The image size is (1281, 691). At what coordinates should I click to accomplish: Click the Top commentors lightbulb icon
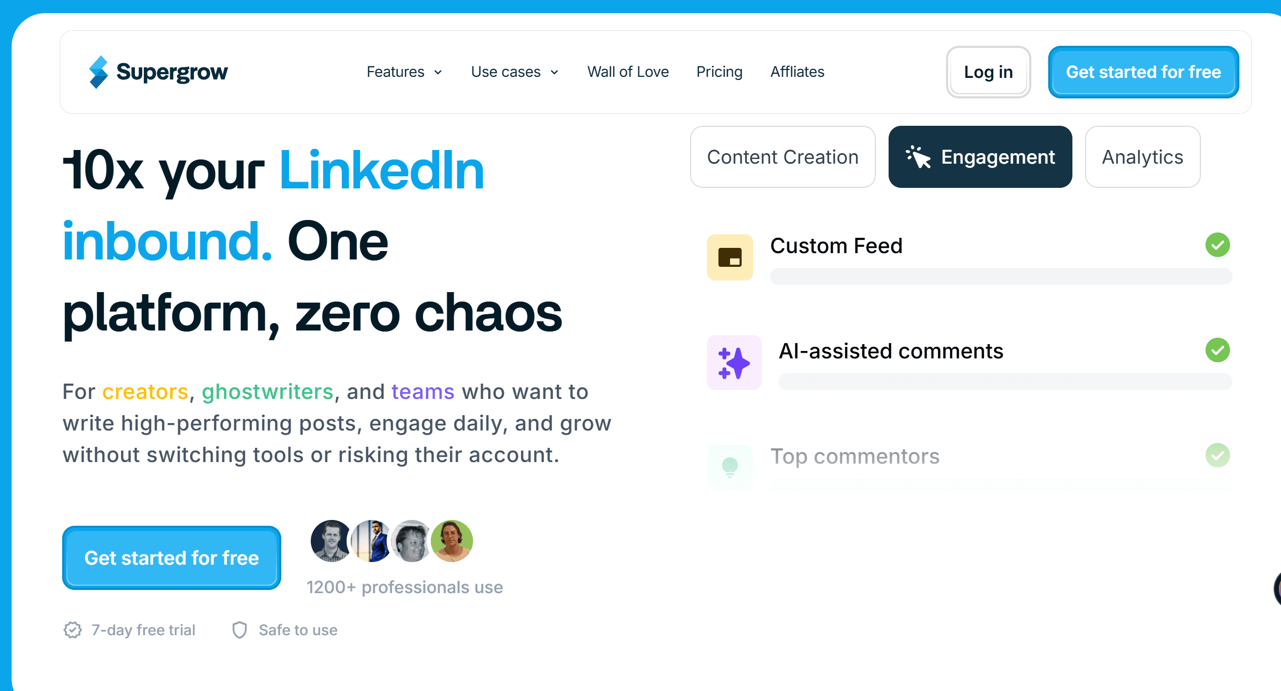(x=730, y=467)
